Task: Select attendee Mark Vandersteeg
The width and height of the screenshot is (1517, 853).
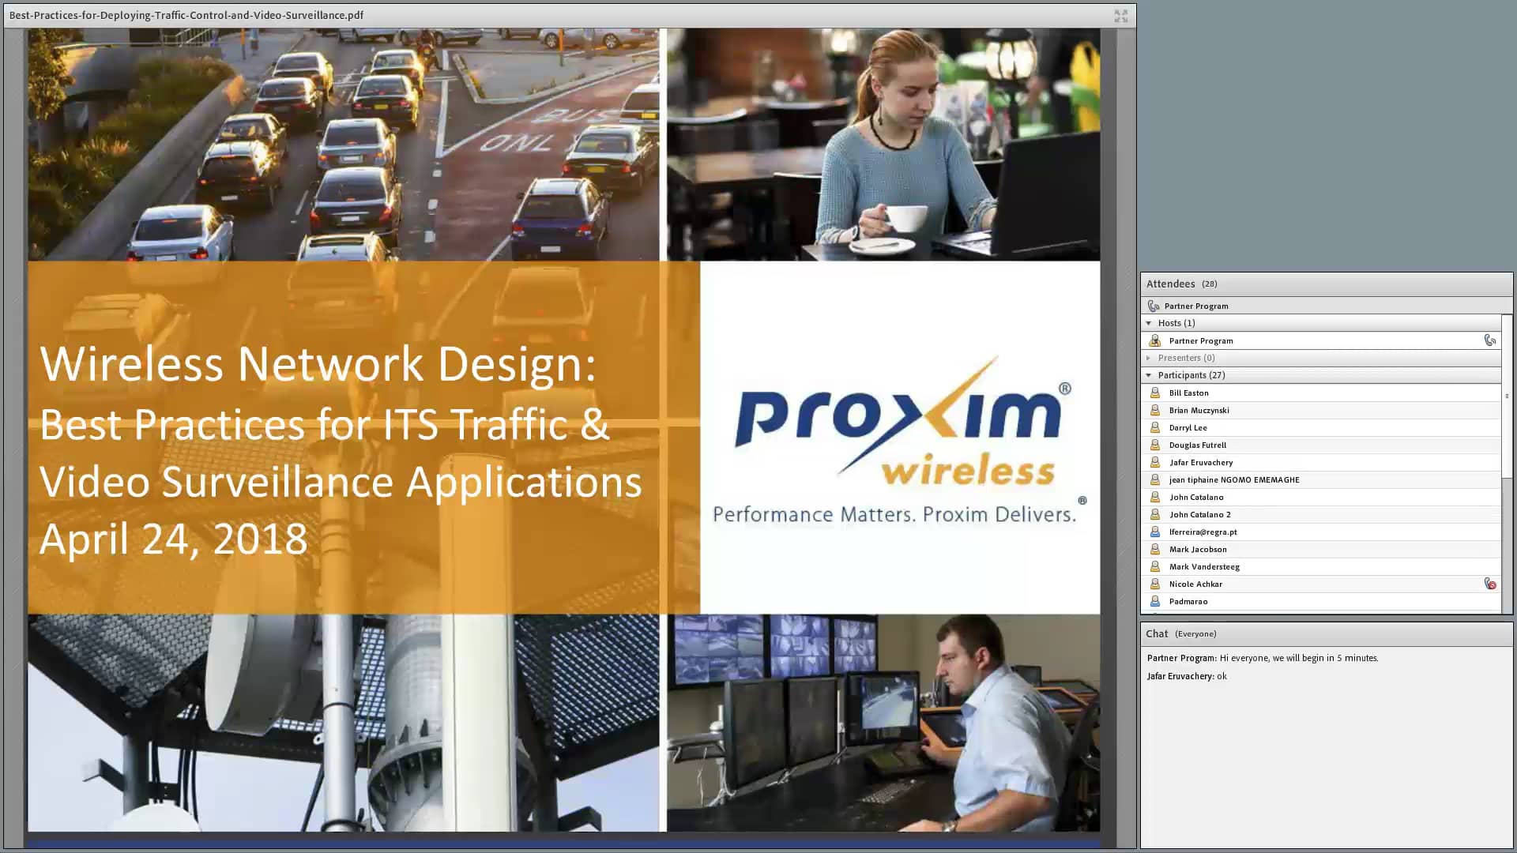Action: point(1321,566)
